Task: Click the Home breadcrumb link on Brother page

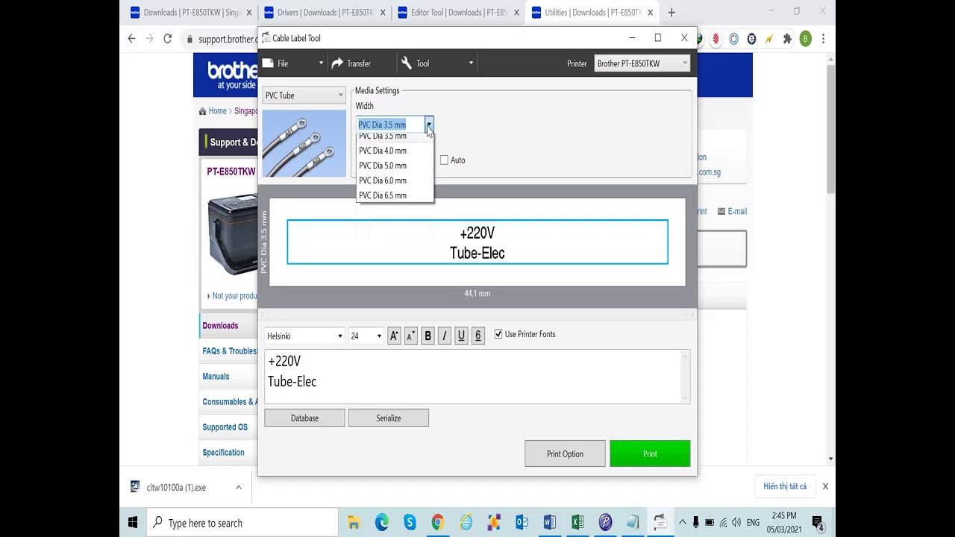Action: [217, 111]
